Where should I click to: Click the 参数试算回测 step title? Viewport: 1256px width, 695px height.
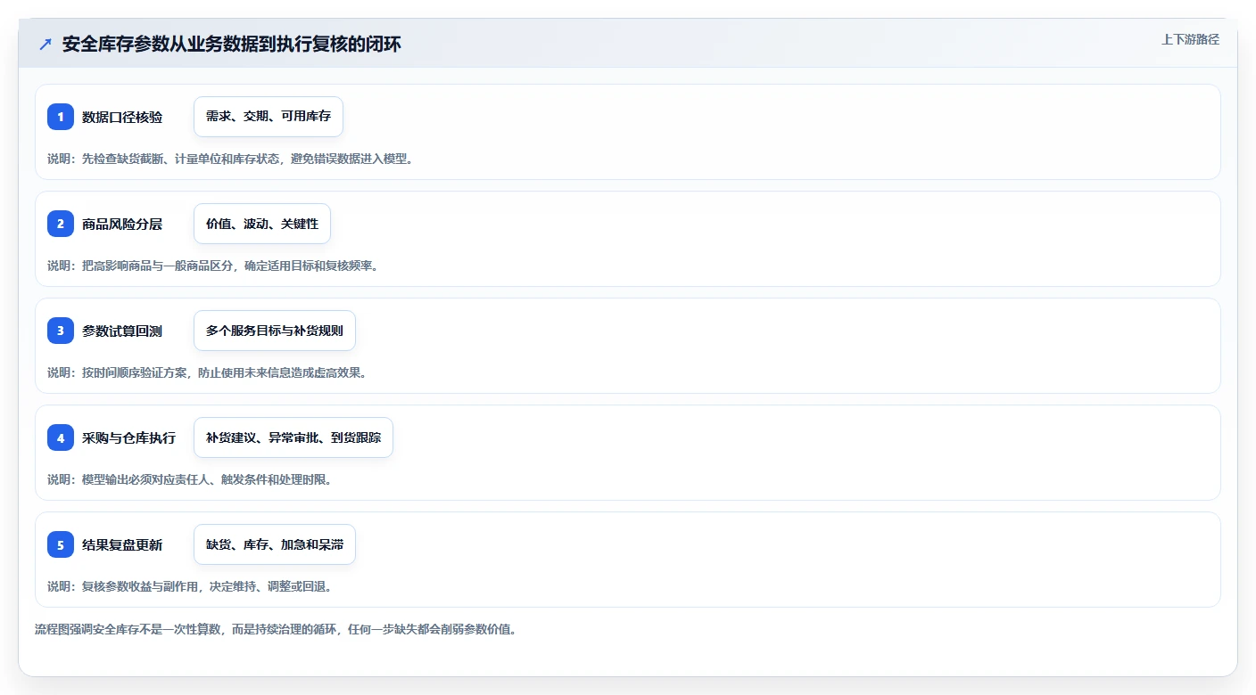[122, 331]
